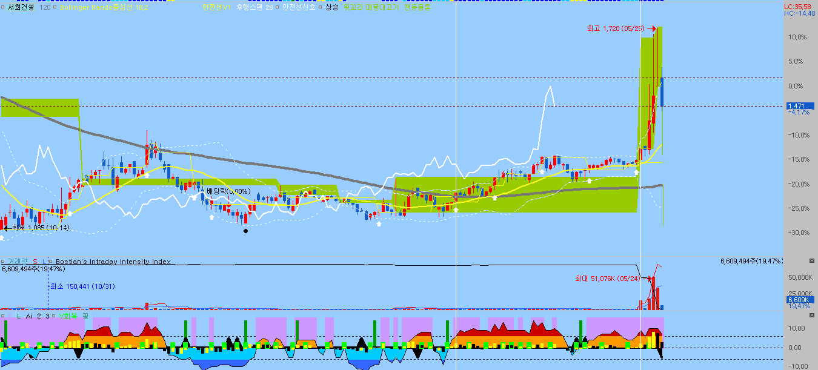818x370 pixels.
Task: Select the 매물대고가 indicator label
Action: coord(382,7)
